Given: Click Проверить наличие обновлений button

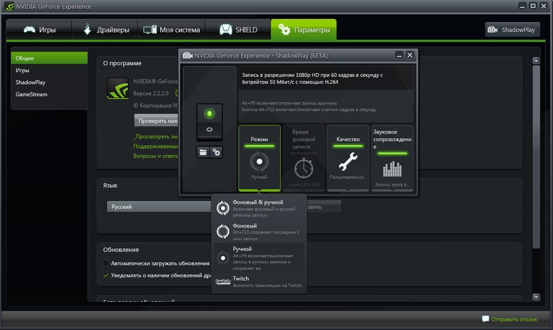Looking at the screenshot, I should point(156,121).
